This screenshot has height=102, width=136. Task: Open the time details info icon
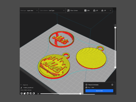pos(112,85)
